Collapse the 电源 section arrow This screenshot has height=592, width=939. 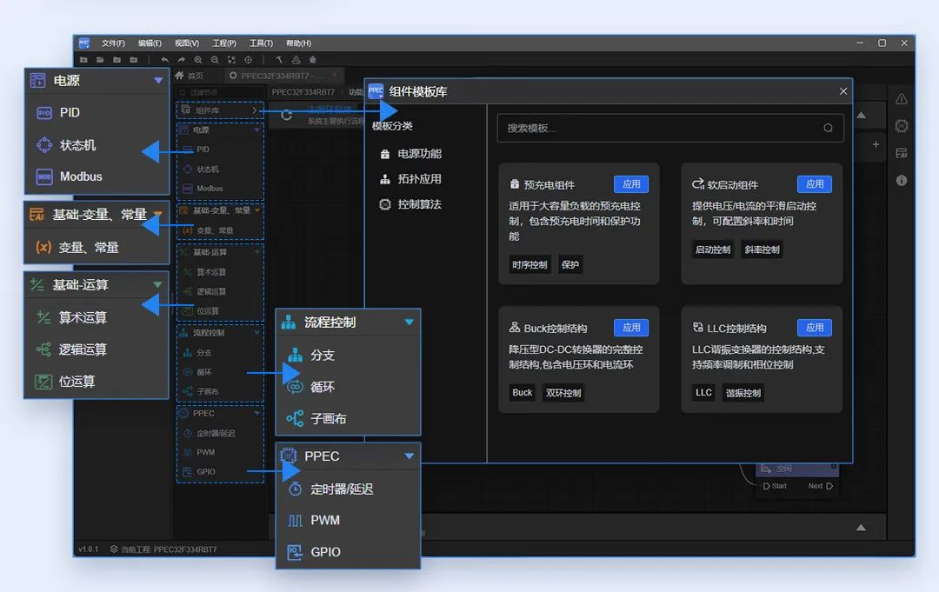pos(158,80)
